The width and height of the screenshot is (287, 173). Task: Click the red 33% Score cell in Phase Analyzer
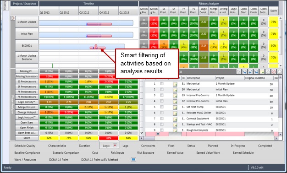[x=109, y=138]
